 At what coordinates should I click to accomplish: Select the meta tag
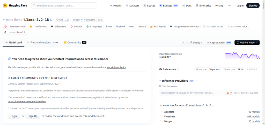click(x=132, y=27)
